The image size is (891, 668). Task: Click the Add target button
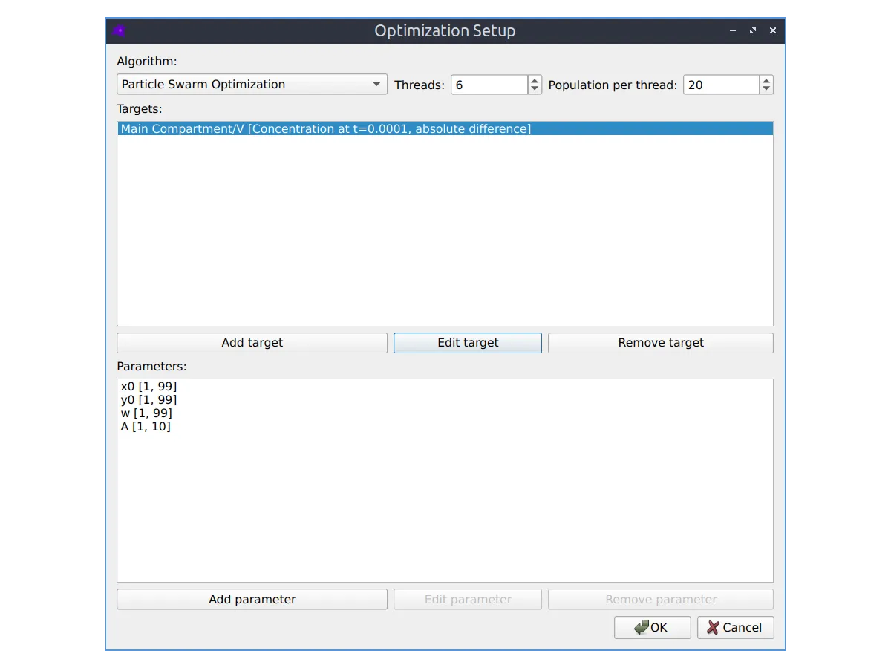click(x=252, y=343)
